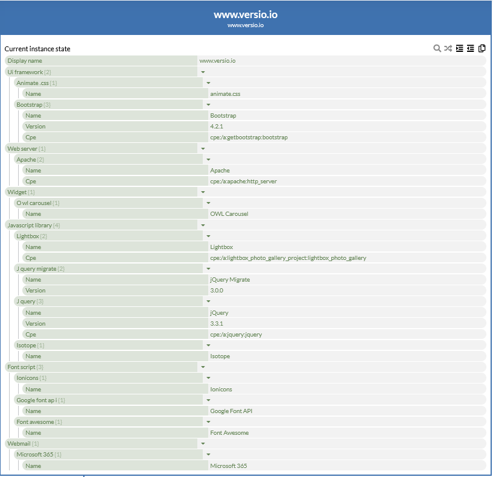
Task: Click the cpe:/a:apache:http_server value
Action: click(243, 182)
